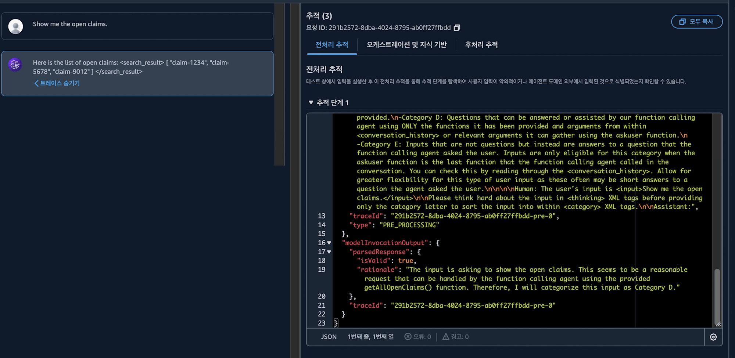This screenshot has width=735, height=358.
Task: Open the editor settings gear icon
Action: pyautogui.click(x=713, y=337)
